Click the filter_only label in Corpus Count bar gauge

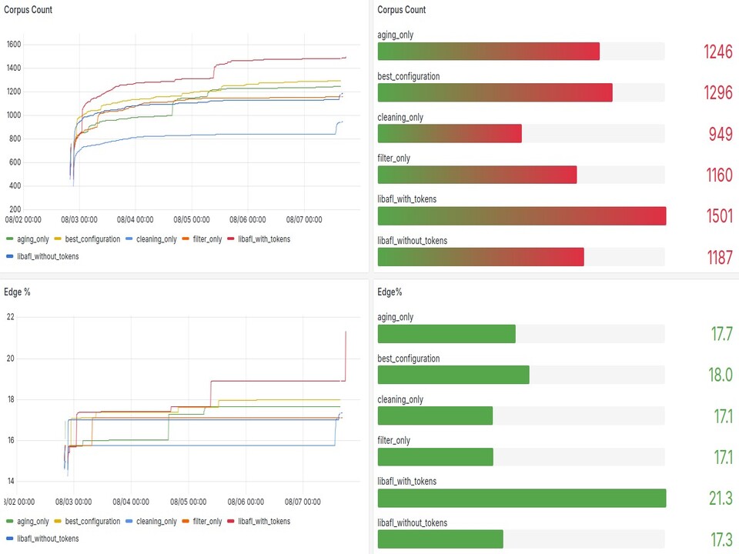393,159
